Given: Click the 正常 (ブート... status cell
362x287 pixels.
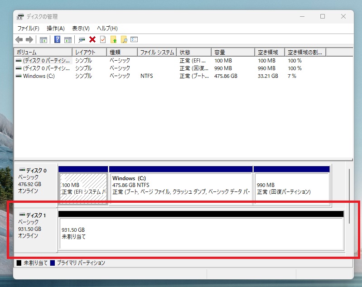Looking at the screenshot, I should point(194,76).
